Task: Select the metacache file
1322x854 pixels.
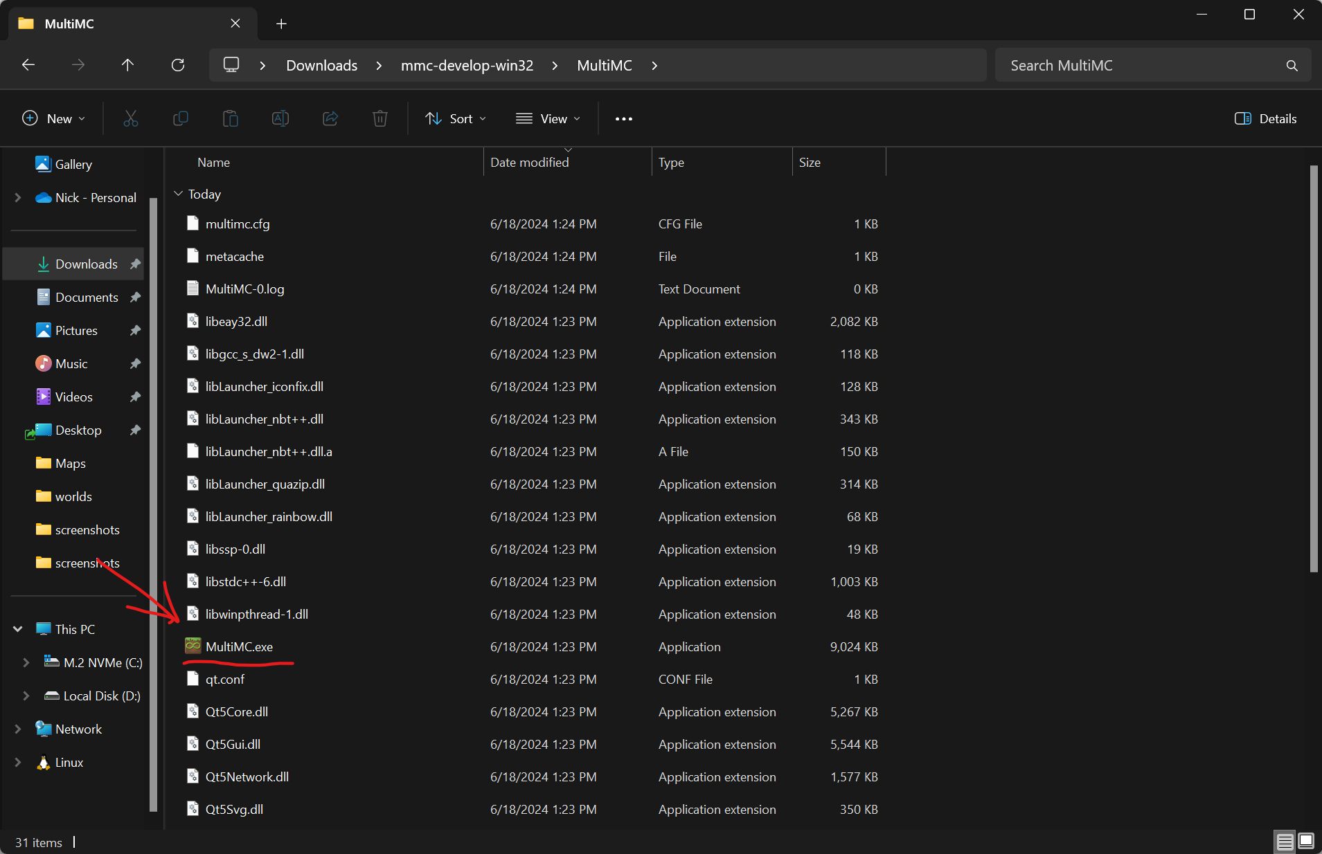Action: pos(235,257)
